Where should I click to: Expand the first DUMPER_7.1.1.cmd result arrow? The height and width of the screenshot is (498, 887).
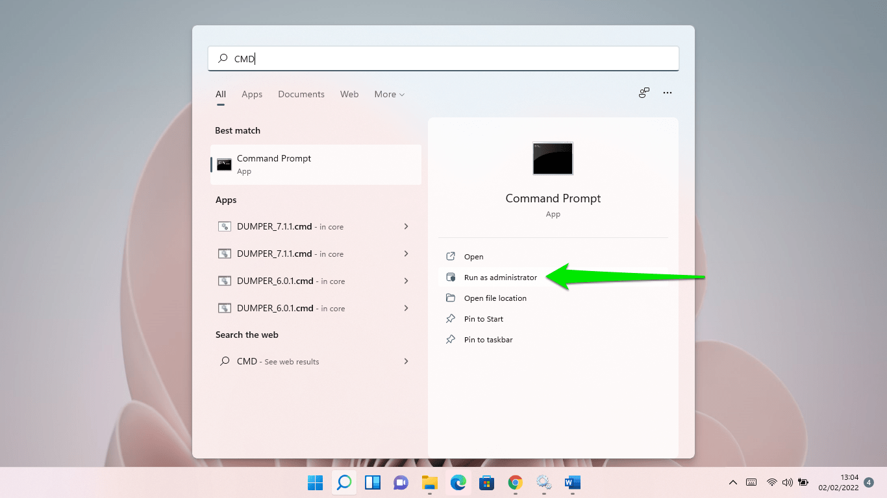[x=406, y=226]
